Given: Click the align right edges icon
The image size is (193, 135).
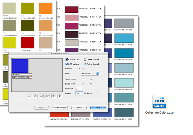Looking at the screenshot, I should click(x=41, y=96).
